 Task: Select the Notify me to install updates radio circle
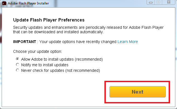tap(17, 65)
